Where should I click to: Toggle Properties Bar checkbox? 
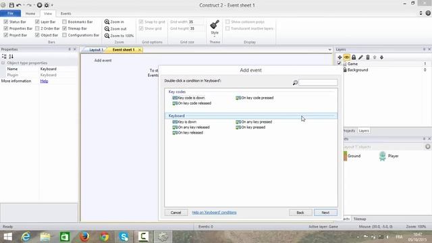click(6, 28)
